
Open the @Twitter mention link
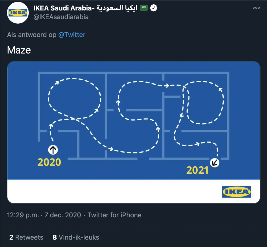click(72, 35)
